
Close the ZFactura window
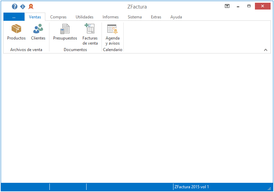(x=262, y=6)
